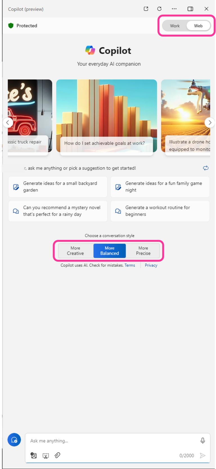Select More Creative conversation style
This screenshot has height=469, width=216.
tap(75, 251)
